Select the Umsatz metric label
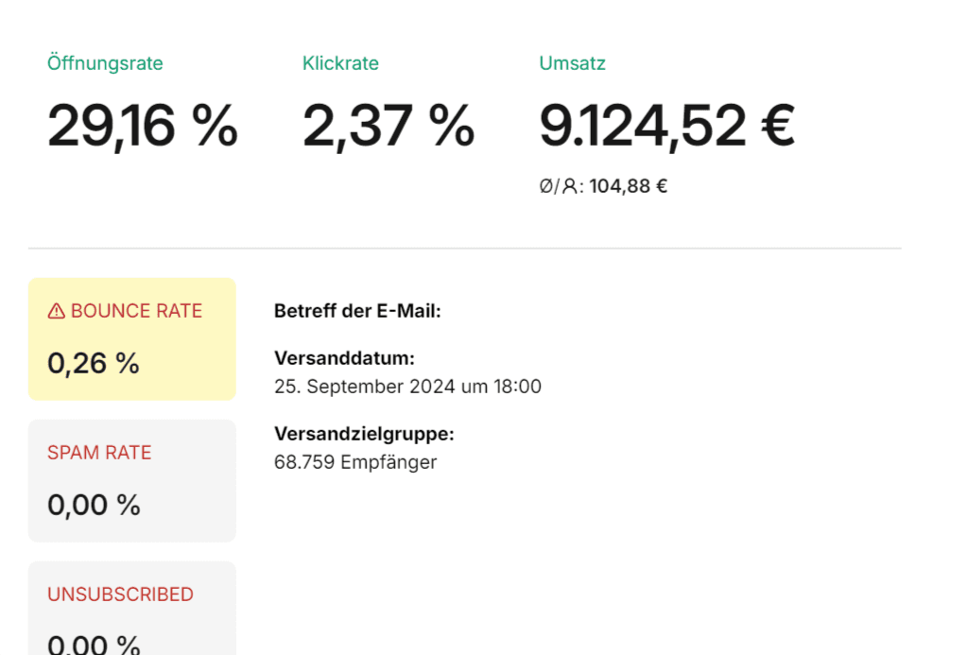967x655 pixels. [x=572, y=63]
